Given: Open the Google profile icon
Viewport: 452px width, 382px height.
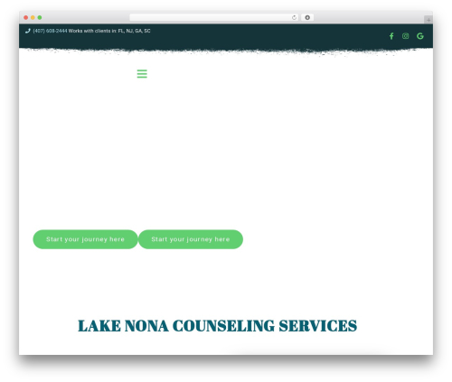Looking at the screenshot, I should pos(420,36).
